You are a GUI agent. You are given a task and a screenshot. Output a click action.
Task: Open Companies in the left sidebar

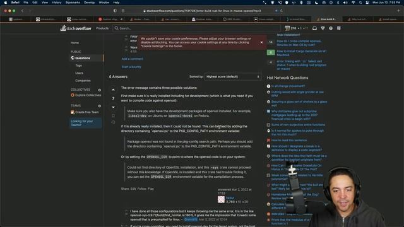pyautogui.click(x=83, y=81)
